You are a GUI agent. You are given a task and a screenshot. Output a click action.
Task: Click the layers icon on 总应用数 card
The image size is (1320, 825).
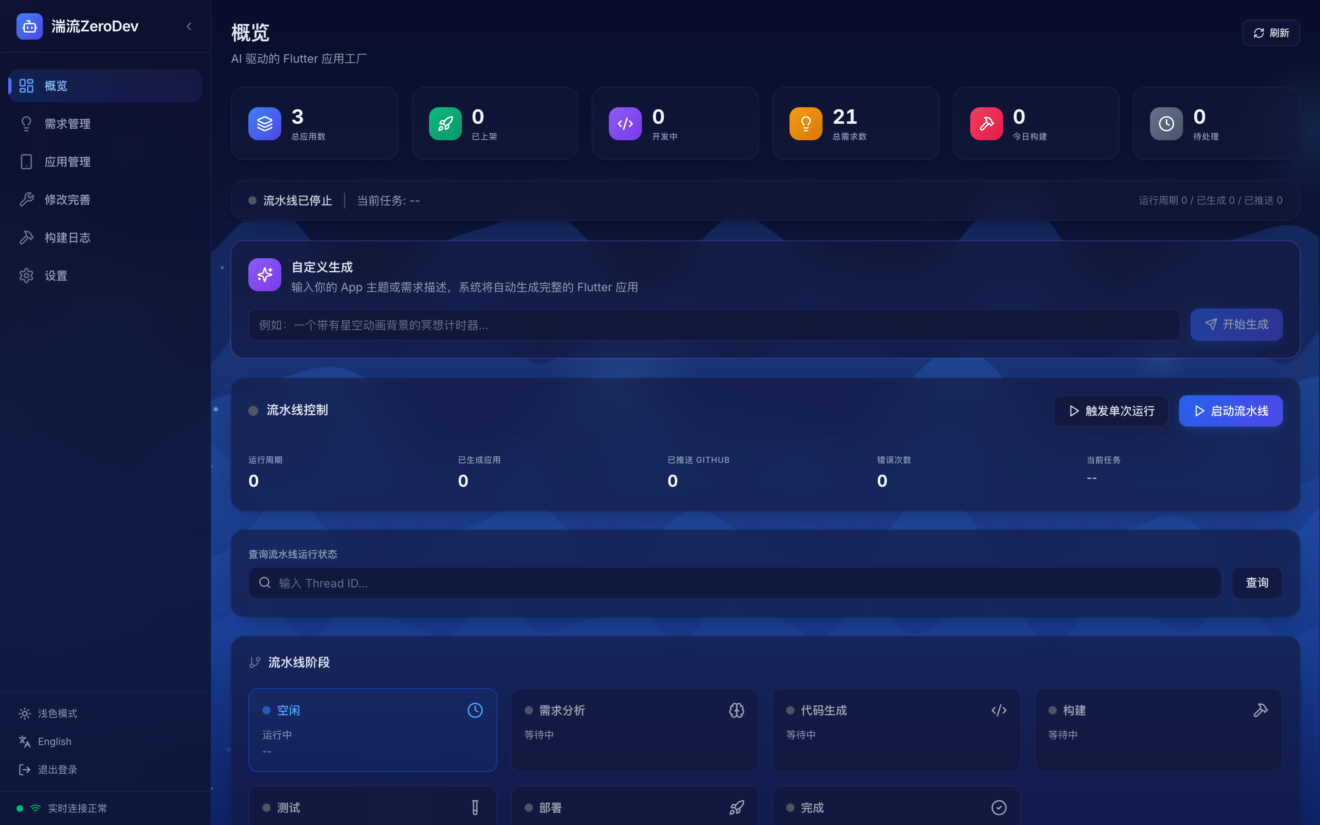tap(264, 124)
